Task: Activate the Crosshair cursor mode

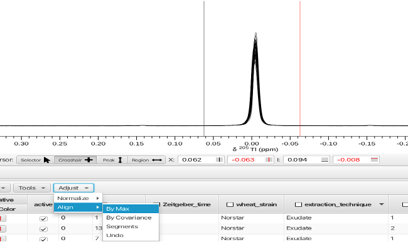Action: pyautogui.click(x=75, y=160)
